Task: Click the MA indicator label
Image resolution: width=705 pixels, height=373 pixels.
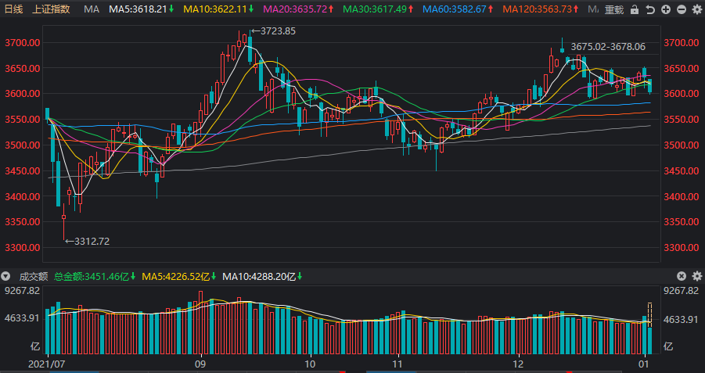Action: tap(92, 9)
